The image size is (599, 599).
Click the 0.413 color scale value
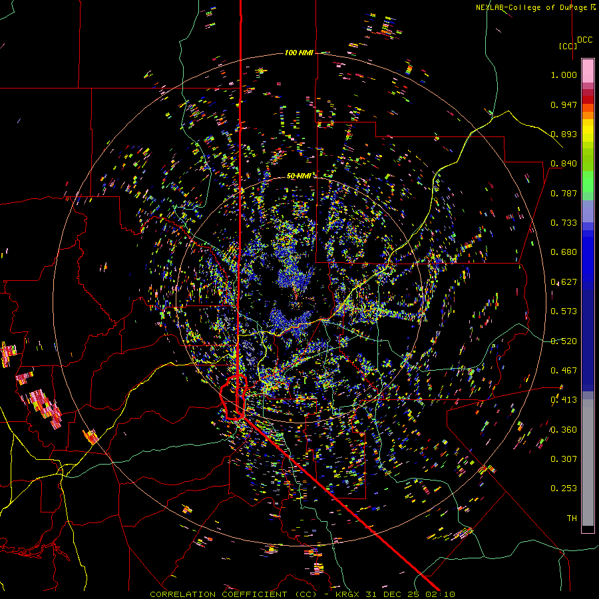coord(564,400)
